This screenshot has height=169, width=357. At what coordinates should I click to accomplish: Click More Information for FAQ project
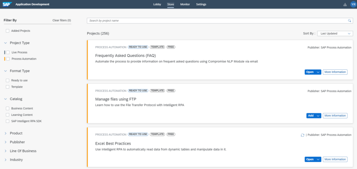[335, 72]
